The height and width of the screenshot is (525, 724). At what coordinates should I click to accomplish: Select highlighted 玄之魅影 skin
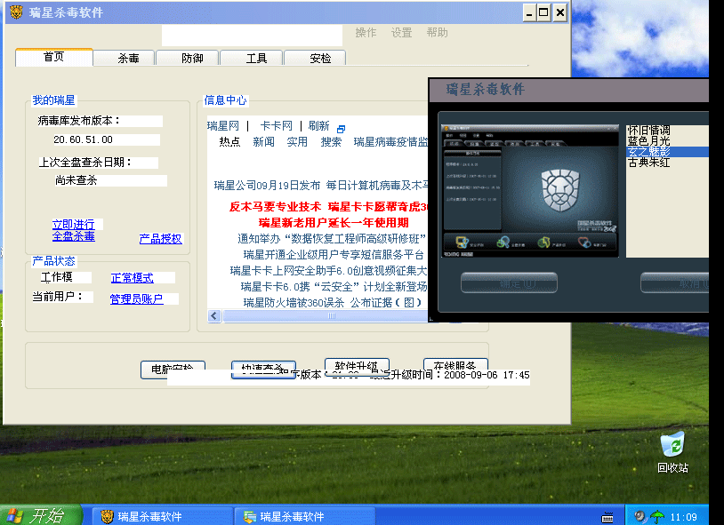[x=667, y=152]
